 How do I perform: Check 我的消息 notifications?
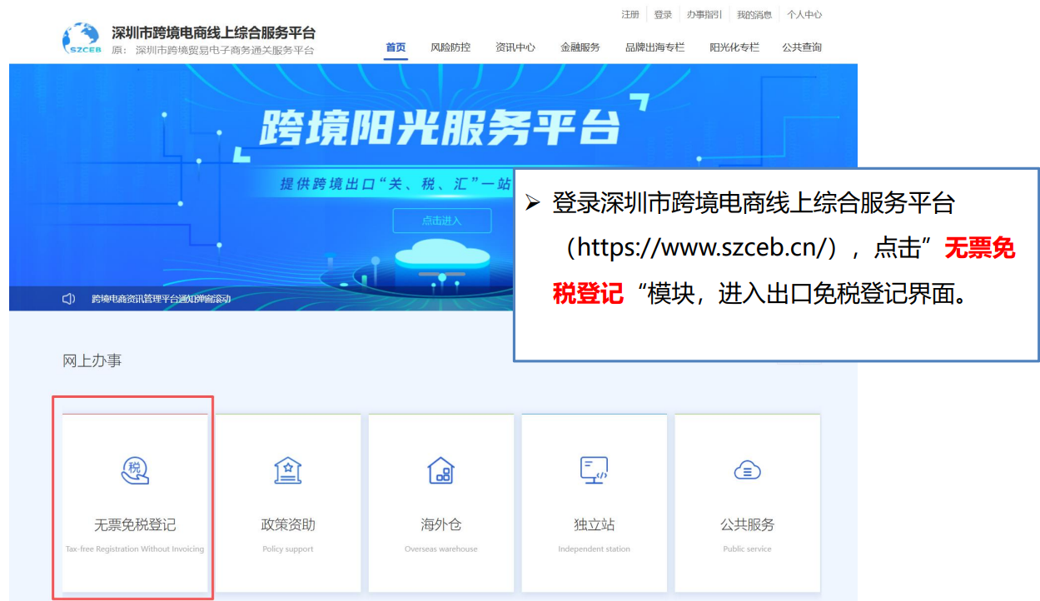coord(754,14)
